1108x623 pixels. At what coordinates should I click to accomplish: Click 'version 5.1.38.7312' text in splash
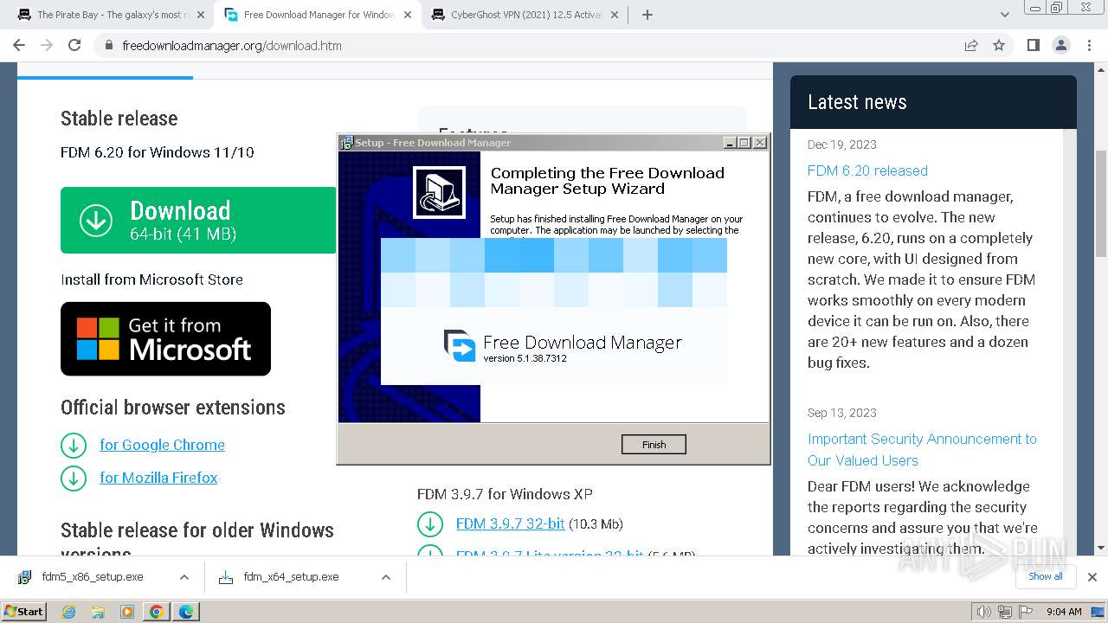click(x=525, y=358)
